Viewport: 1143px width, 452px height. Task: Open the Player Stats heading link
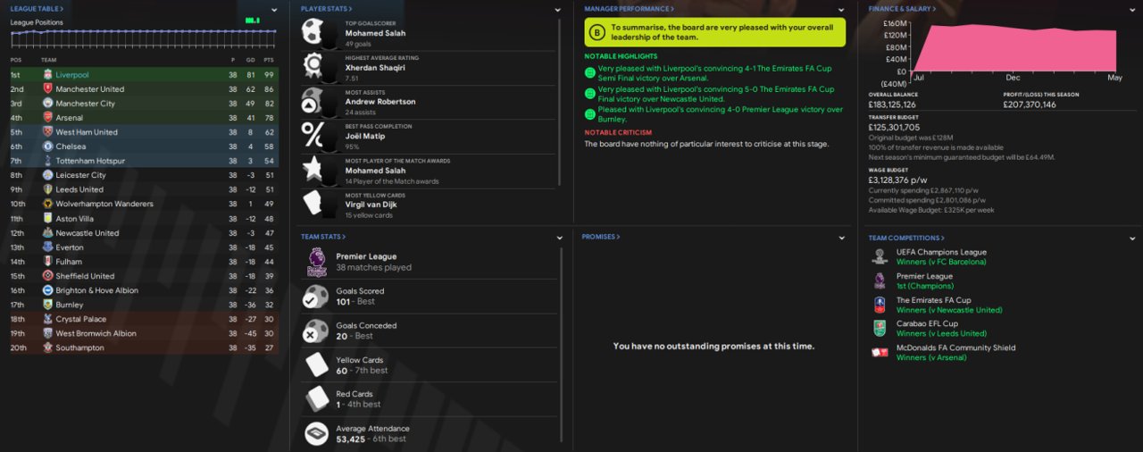326,9
